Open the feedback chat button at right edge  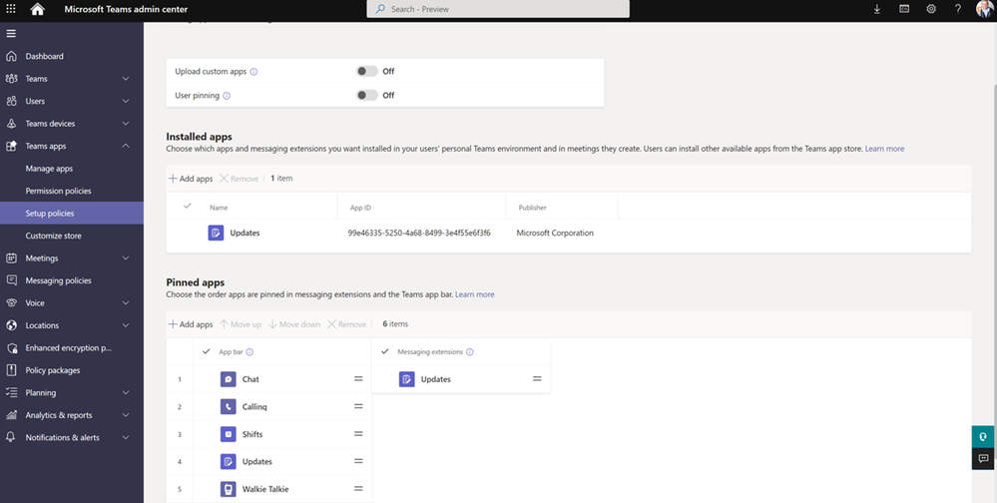pyautogui.click(x=983, y=458)
